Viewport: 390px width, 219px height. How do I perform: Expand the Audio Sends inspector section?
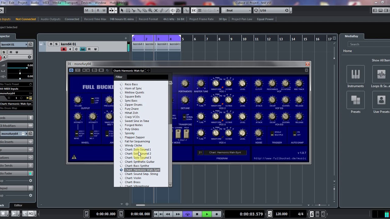point(16,165)
